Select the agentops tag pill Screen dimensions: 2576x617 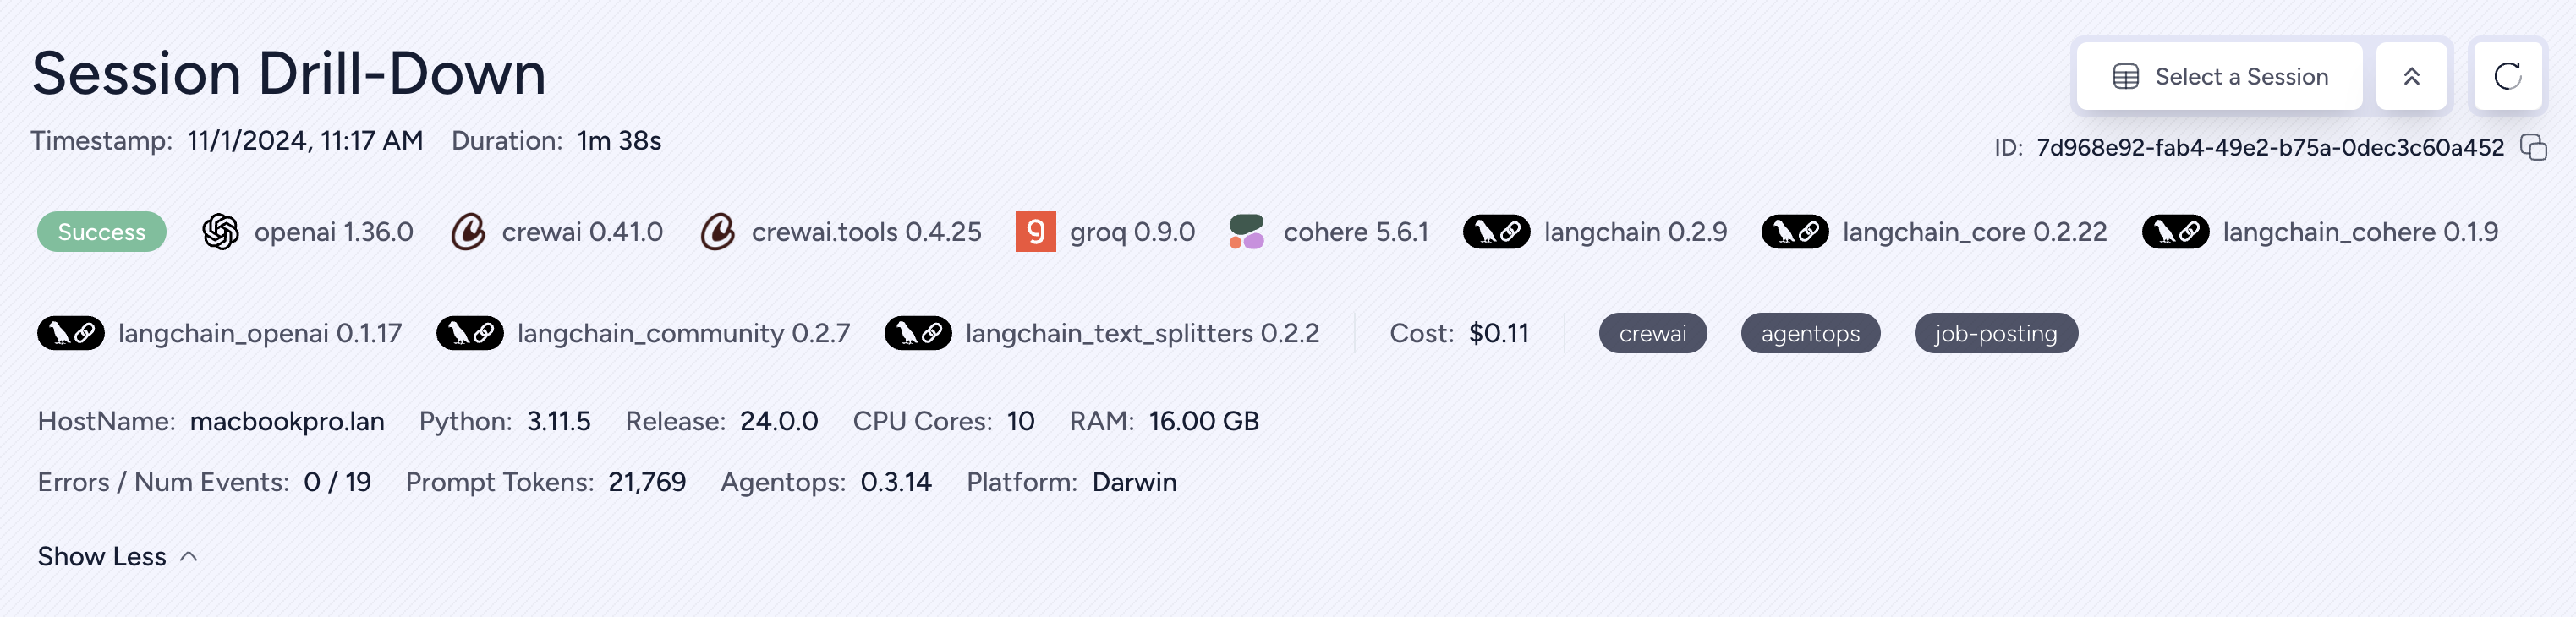point(1810,333)
